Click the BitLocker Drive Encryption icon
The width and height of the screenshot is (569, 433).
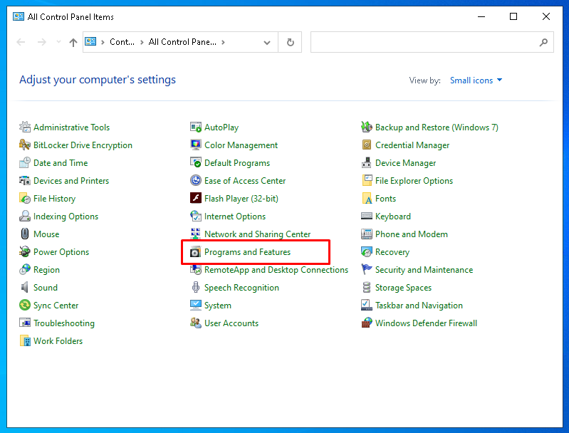pyautogui.click(x=25, y=145)
